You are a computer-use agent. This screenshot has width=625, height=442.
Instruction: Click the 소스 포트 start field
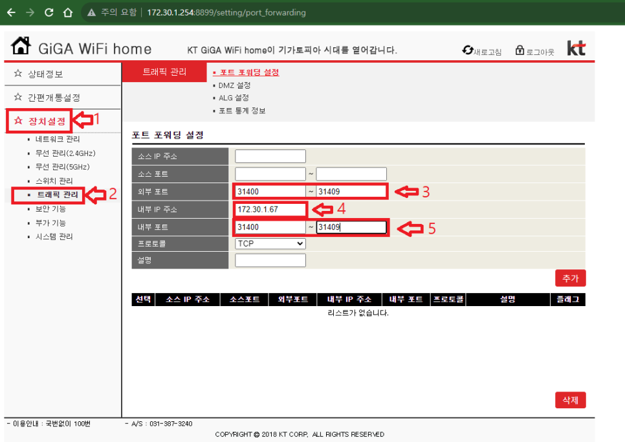pos(270,174)
